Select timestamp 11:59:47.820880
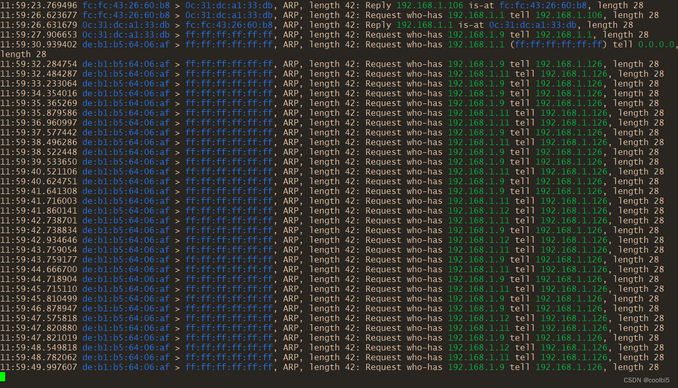 point(39,328)
